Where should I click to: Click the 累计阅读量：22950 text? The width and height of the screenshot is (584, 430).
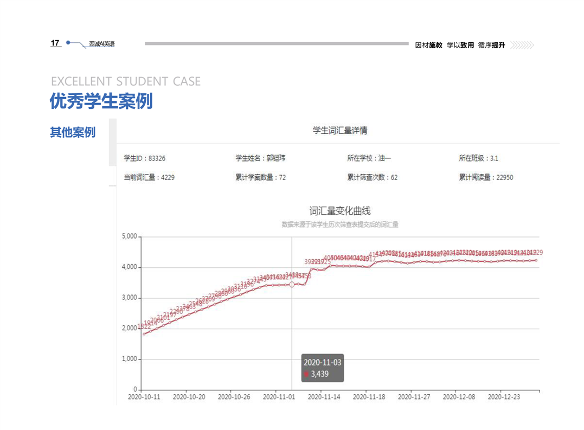click(486, 177)
